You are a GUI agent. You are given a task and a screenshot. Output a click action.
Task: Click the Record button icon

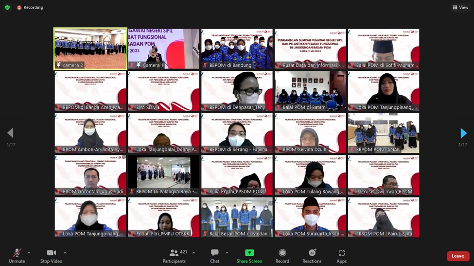point(282,253)
